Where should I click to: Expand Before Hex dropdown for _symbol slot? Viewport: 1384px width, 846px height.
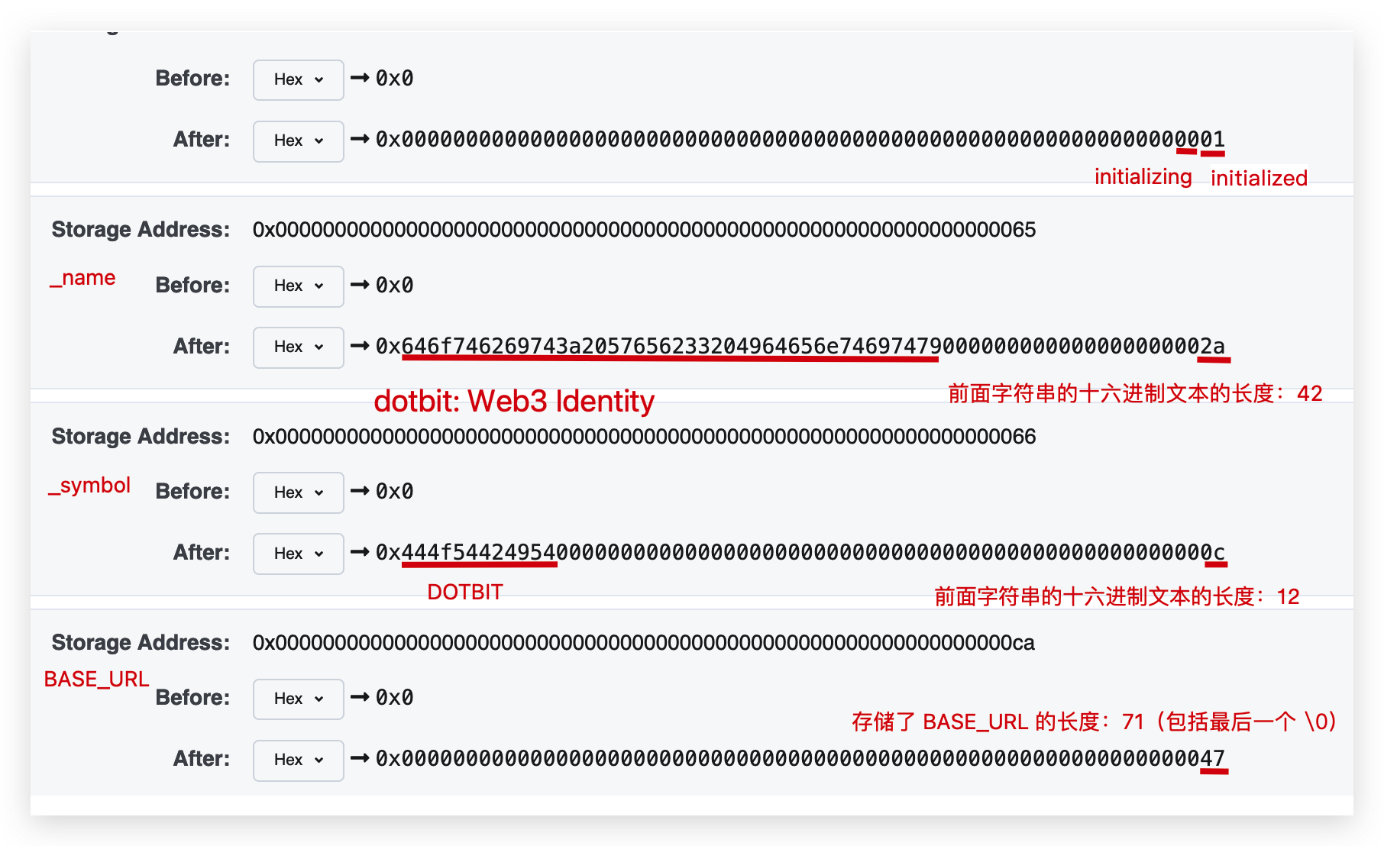click(298, 492)
